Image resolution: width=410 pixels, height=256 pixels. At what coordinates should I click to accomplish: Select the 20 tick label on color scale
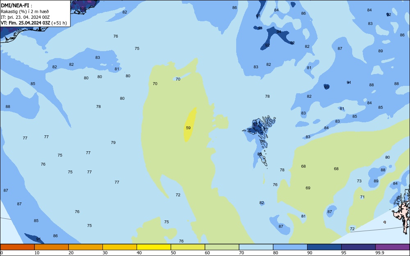pos(71,253)
